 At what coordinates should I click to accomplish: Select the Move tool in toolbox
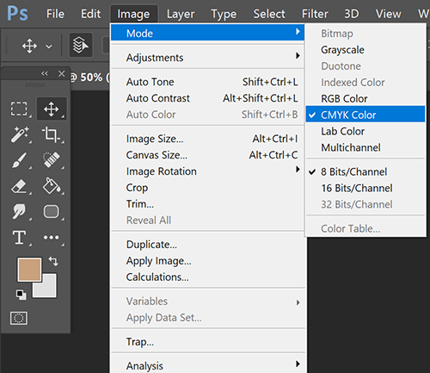point(52,109)
